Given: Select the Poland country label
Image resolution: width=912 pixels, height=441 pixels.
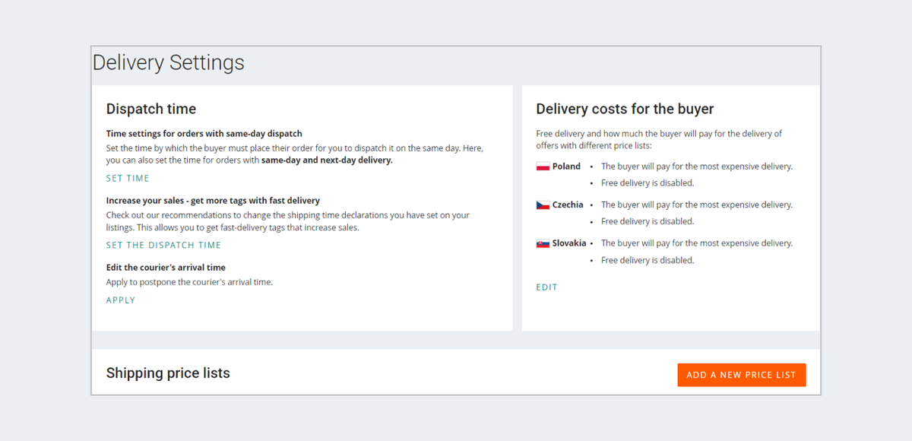Looking at the screenshot, I should (x=566, y=167).
